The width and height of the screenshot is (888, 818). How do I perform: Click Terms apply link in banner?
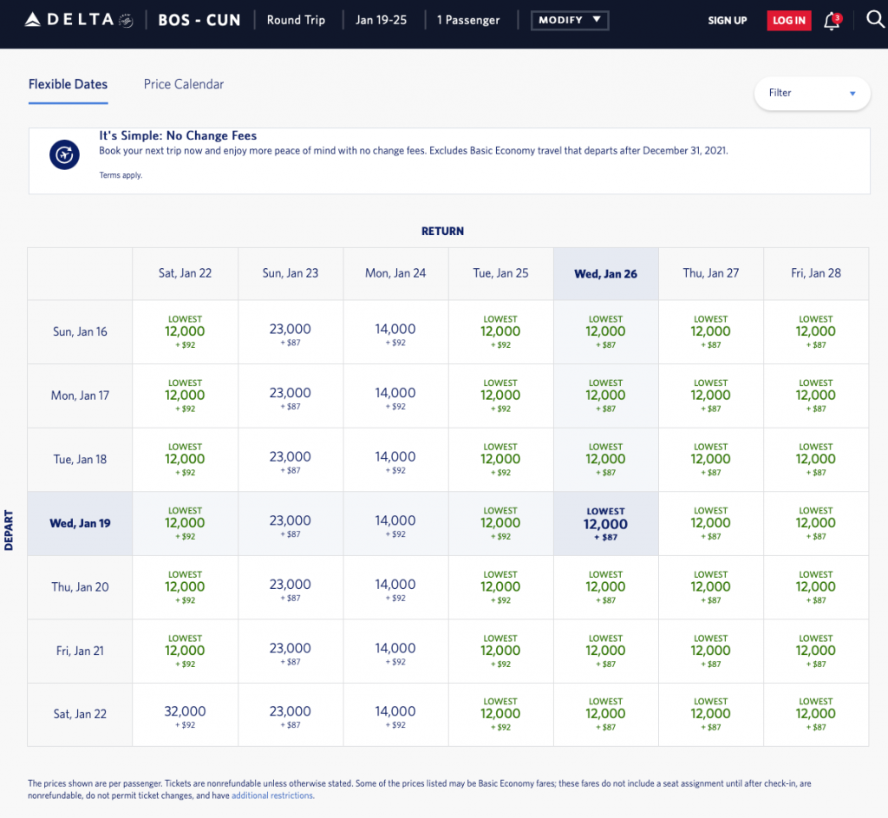[121, 175]
